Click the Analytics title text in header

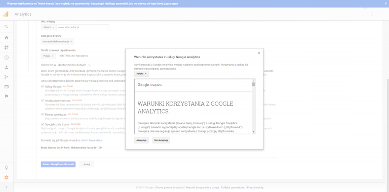click(23, 14)
